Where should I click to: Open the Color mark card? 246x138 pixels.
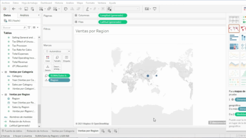point(48,59)
